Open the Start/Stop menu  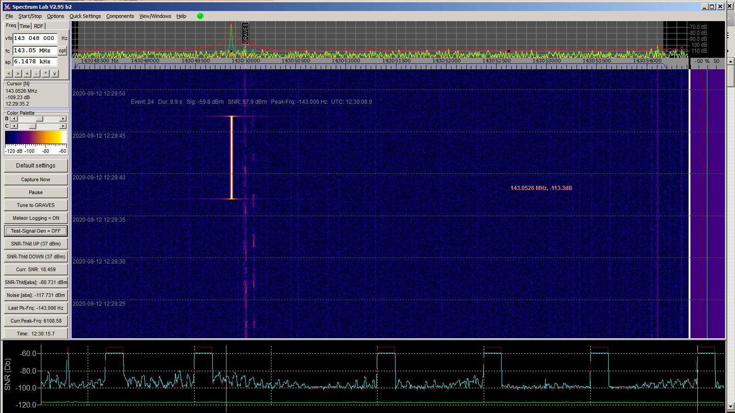[30, 16]
